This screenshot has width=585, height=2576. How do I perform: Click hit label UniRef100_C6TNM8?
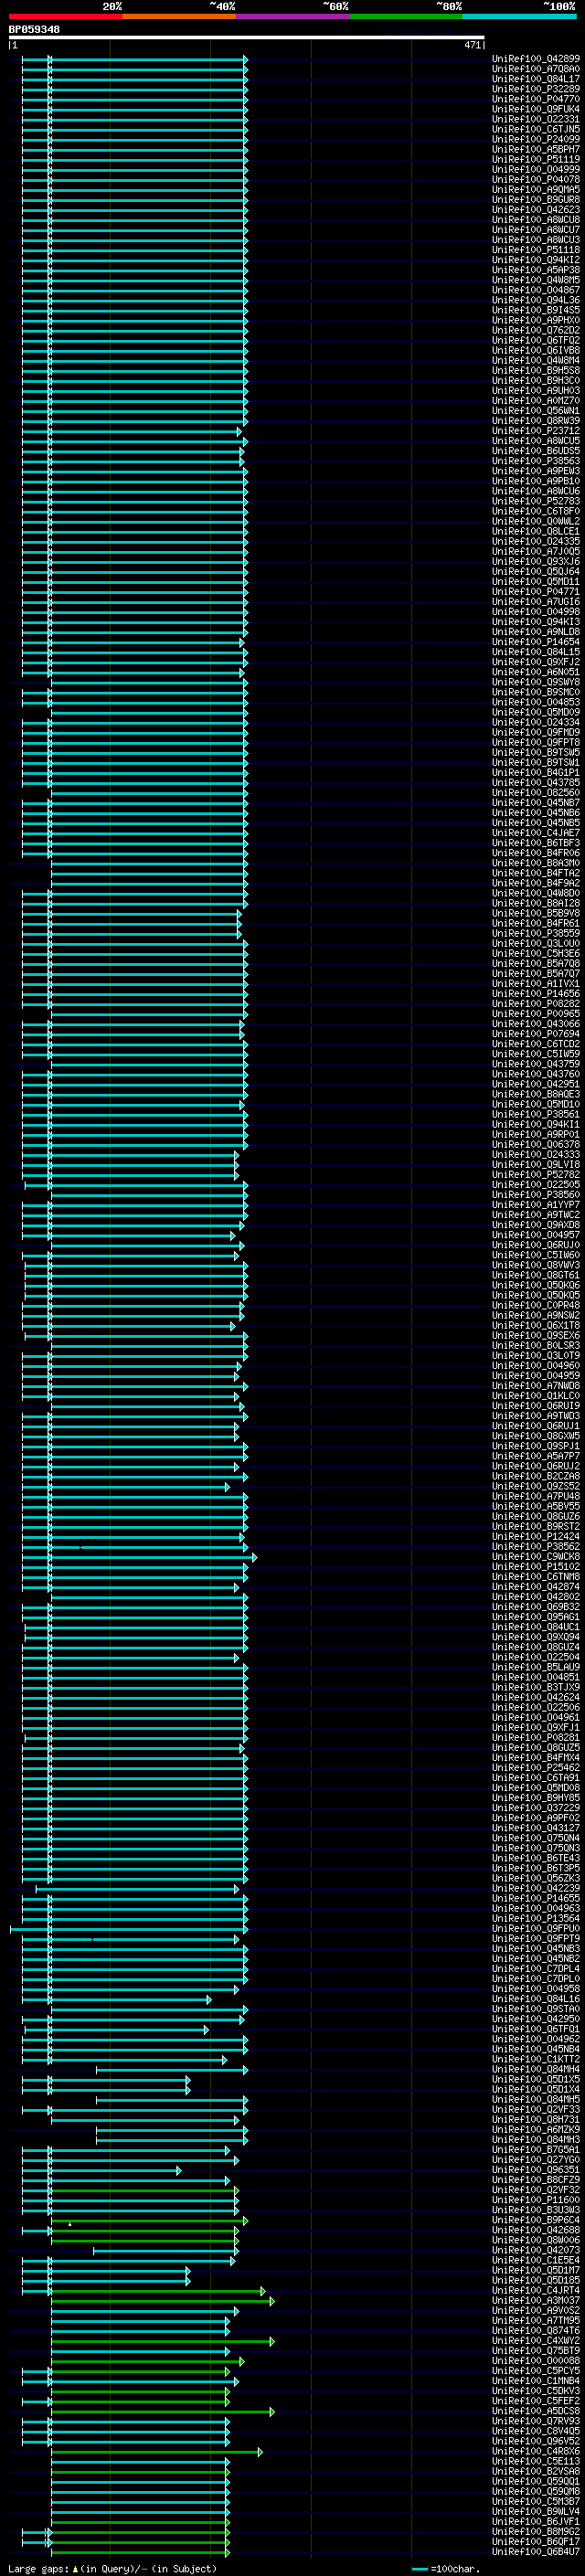point(536,1576)
